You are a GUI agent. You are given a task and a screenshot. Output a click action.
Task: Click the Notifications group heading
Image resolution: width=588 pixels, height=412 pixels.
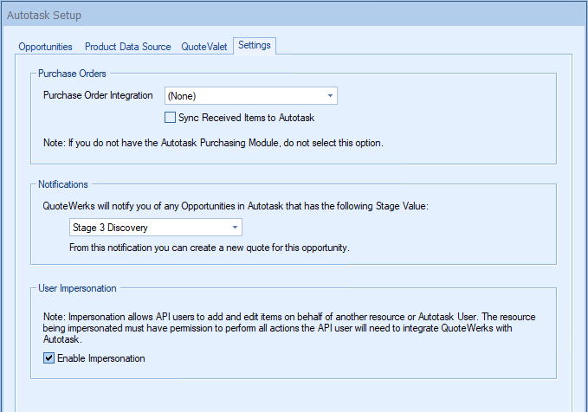coord(64,184)
